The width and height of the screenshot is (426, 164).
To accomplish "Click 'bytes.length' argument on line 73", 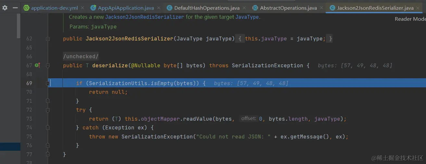I will (288, 119).
